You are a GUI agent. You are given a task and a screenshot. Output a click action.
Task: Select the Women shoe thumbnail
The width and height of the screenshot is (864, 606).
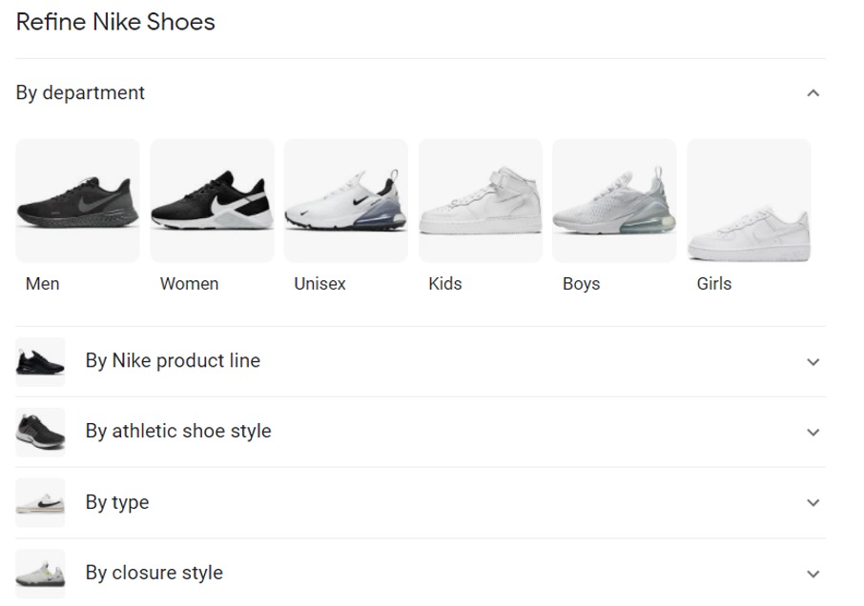pyautogui.click(x=212, y=201)
